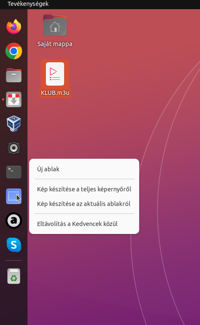Click the Saját mappa text label
The height and width of the screenshot is (325, 200).
[x=55, y=44]
